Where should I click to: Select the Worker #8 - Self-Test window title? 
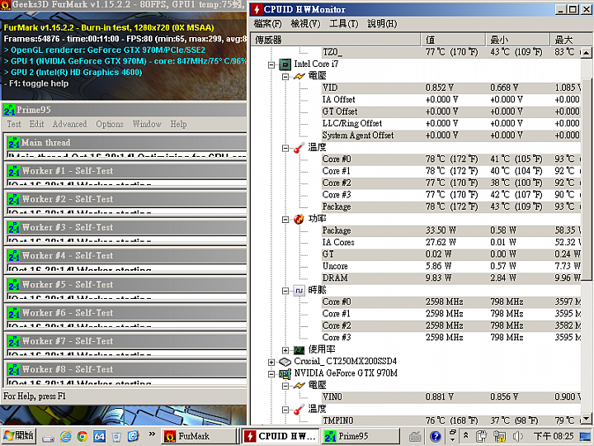(68, 369)
